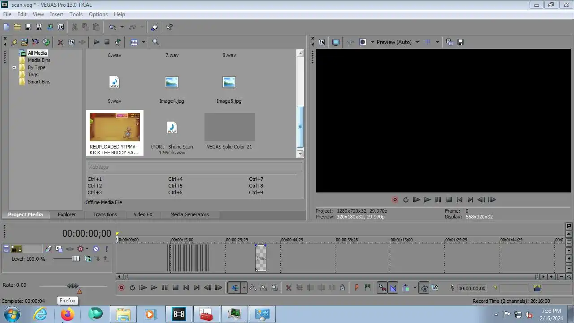The image size is (574, 323).
Task: Mute video track 1
Action: pos(96,249)
